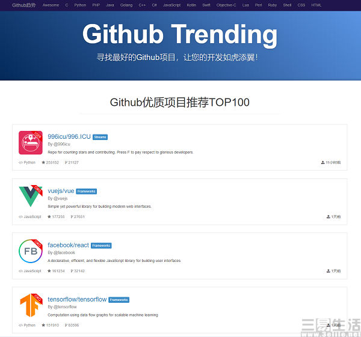Click the vue star count 177255
Image resolution: width=361 pixels, height=337 pixels.
[x=58, y=217]
